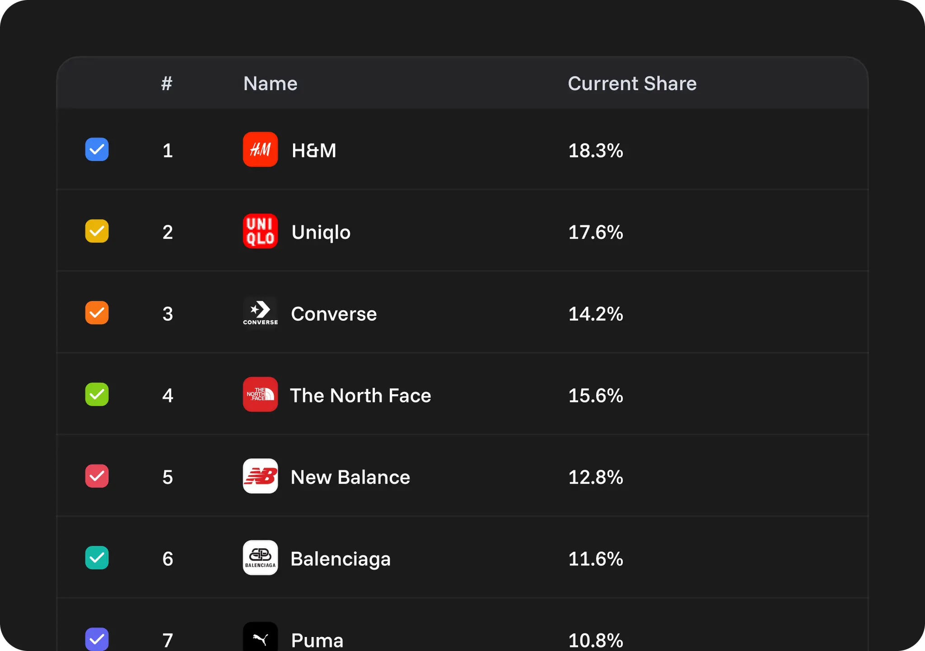Disable the green checkbox for The North Face
The width and height of the screenshot is (925, 651).
point(96,394)
